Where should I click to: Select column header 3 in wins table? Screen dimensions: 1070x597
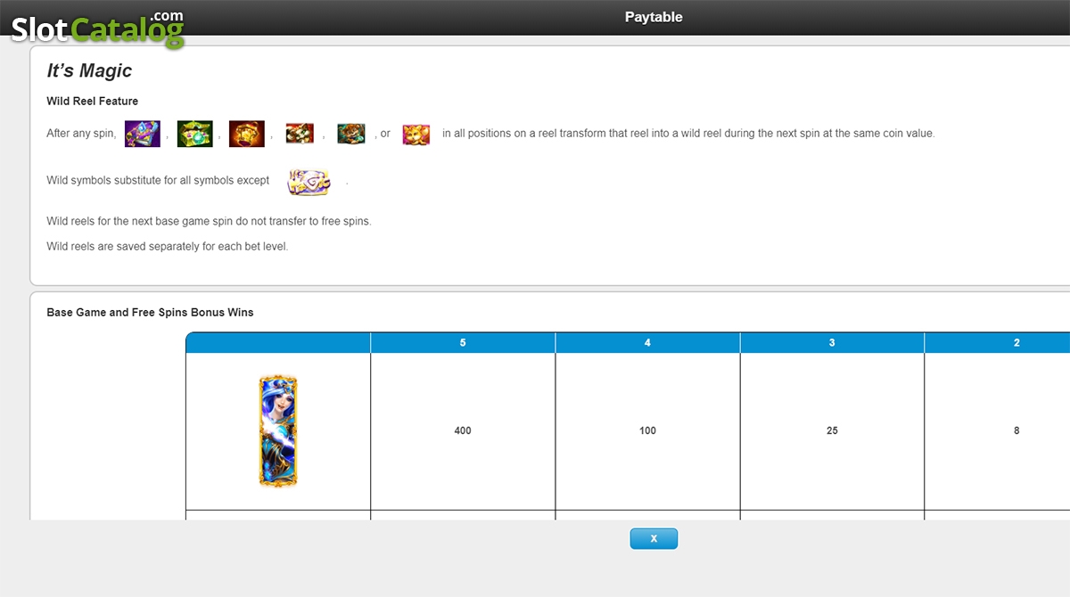click(832, 343)
